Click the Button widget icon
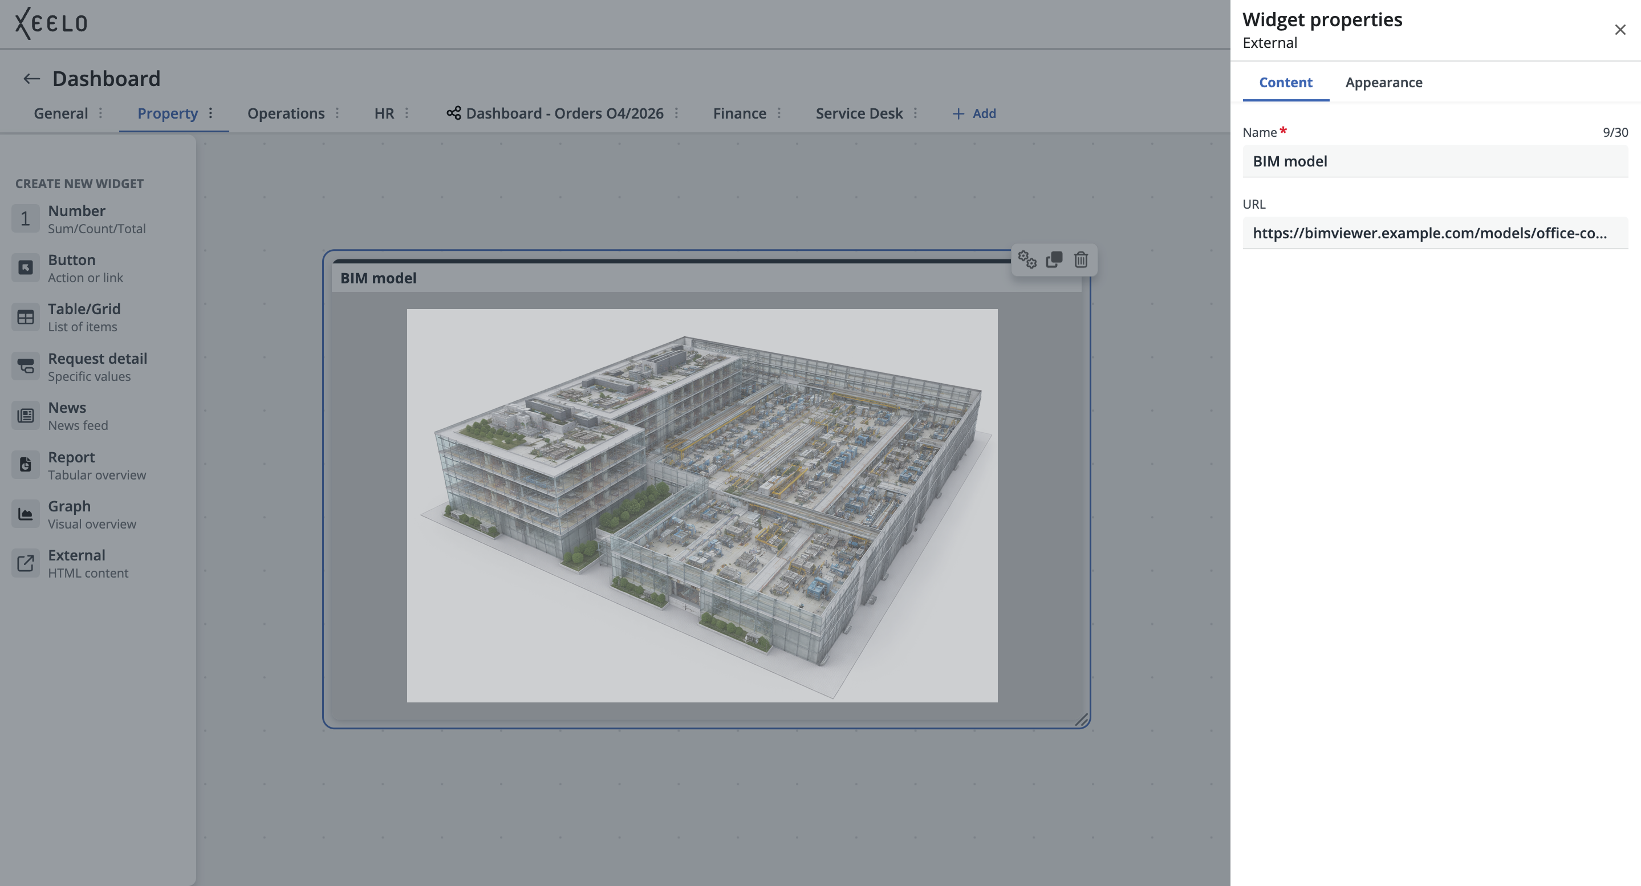The height and width of the screenshot is (886, 1641). pos(26,267)
